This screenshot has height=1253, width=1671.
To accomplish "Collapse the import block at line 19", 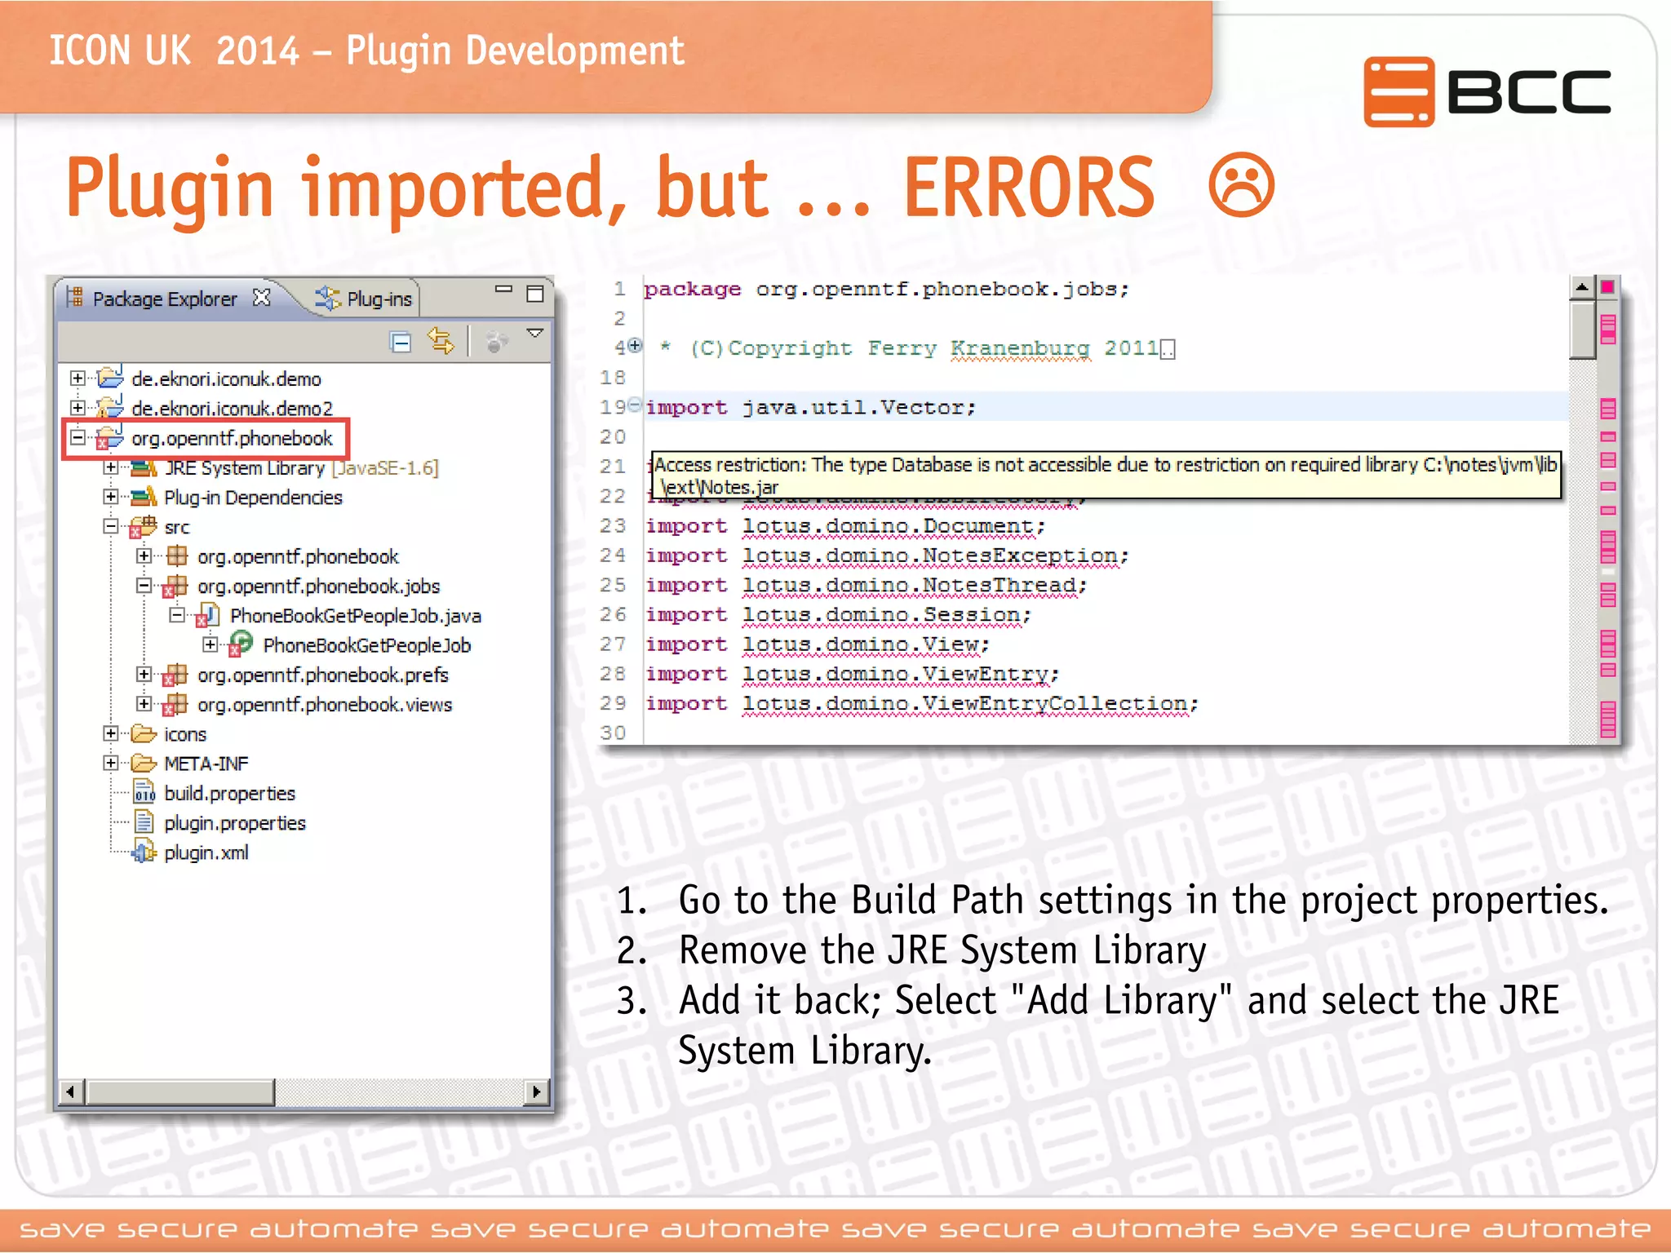I will [635, 405].
